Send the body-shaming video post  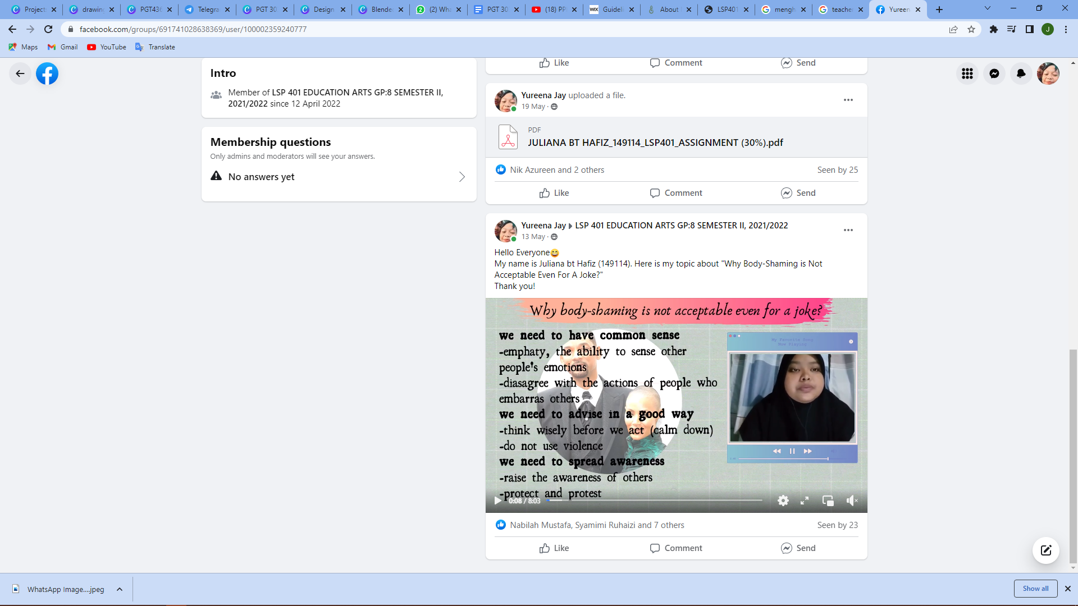coord(798,548)
